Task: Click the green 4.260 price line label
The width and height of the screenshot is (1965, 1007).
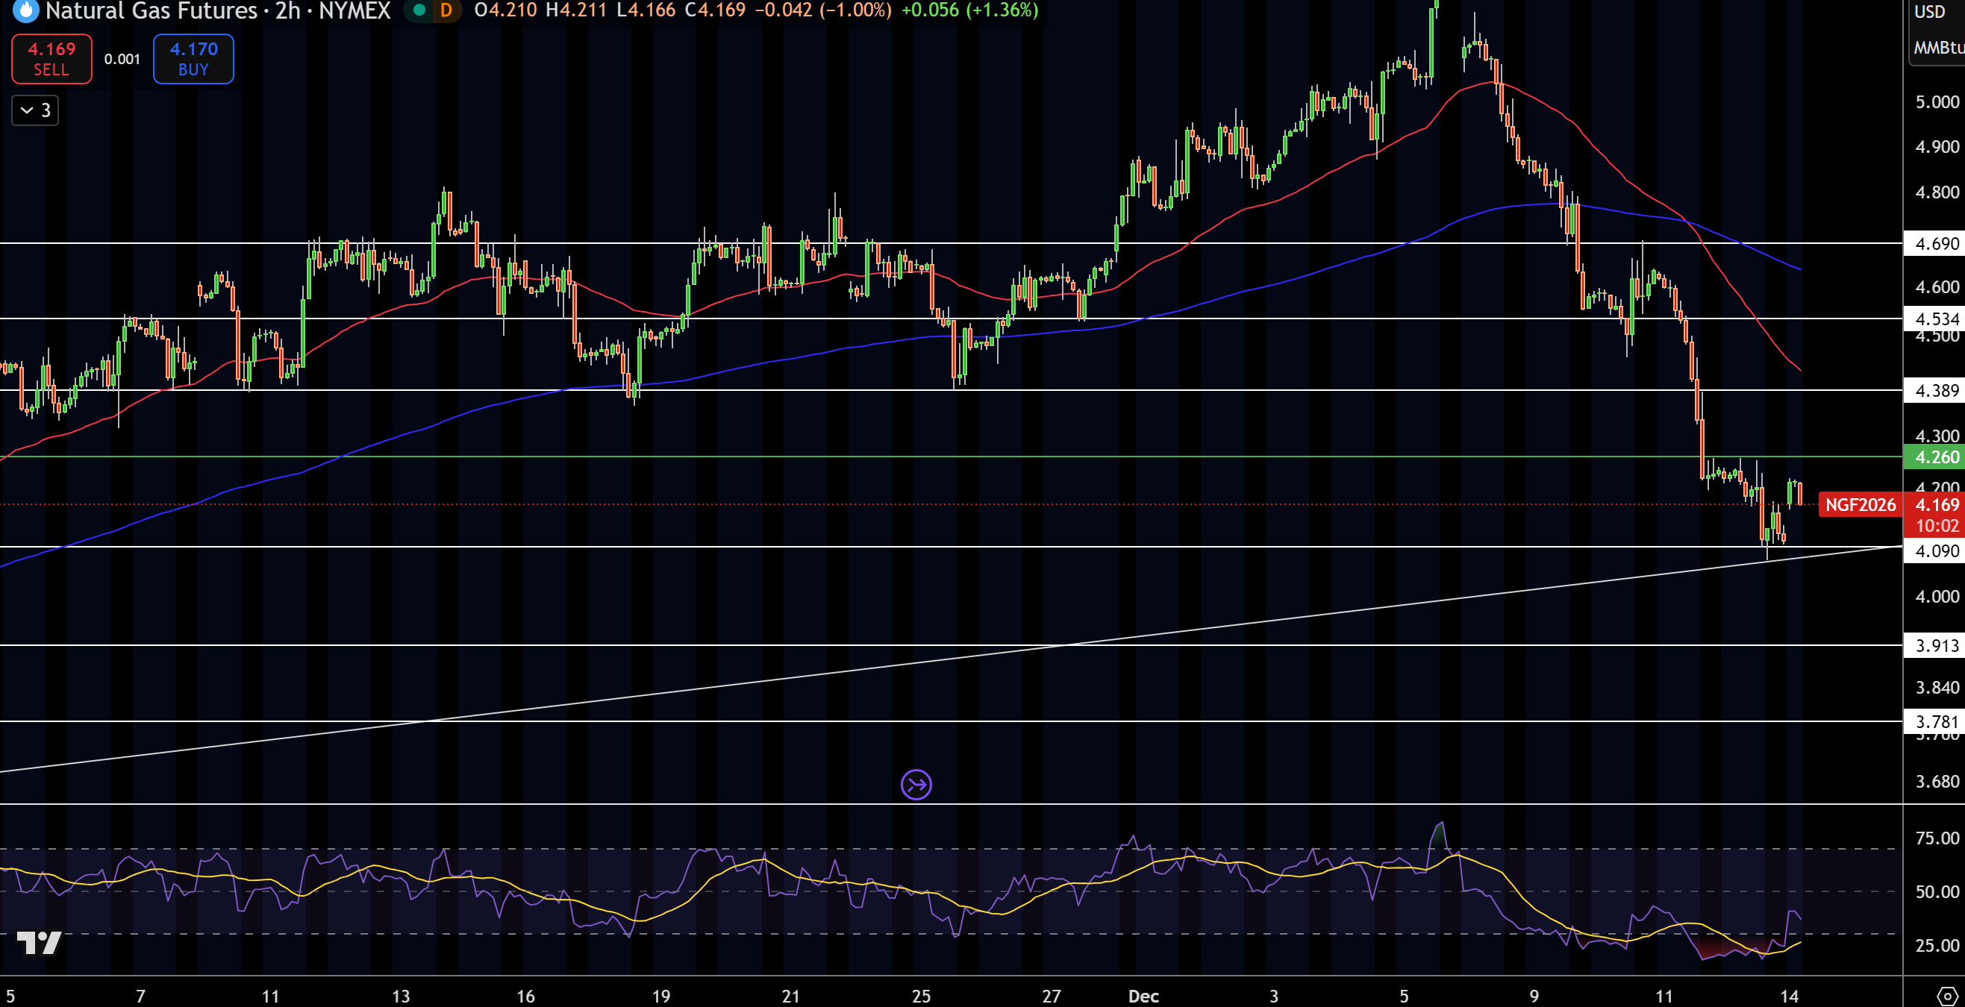Action: pos(1936,457)
